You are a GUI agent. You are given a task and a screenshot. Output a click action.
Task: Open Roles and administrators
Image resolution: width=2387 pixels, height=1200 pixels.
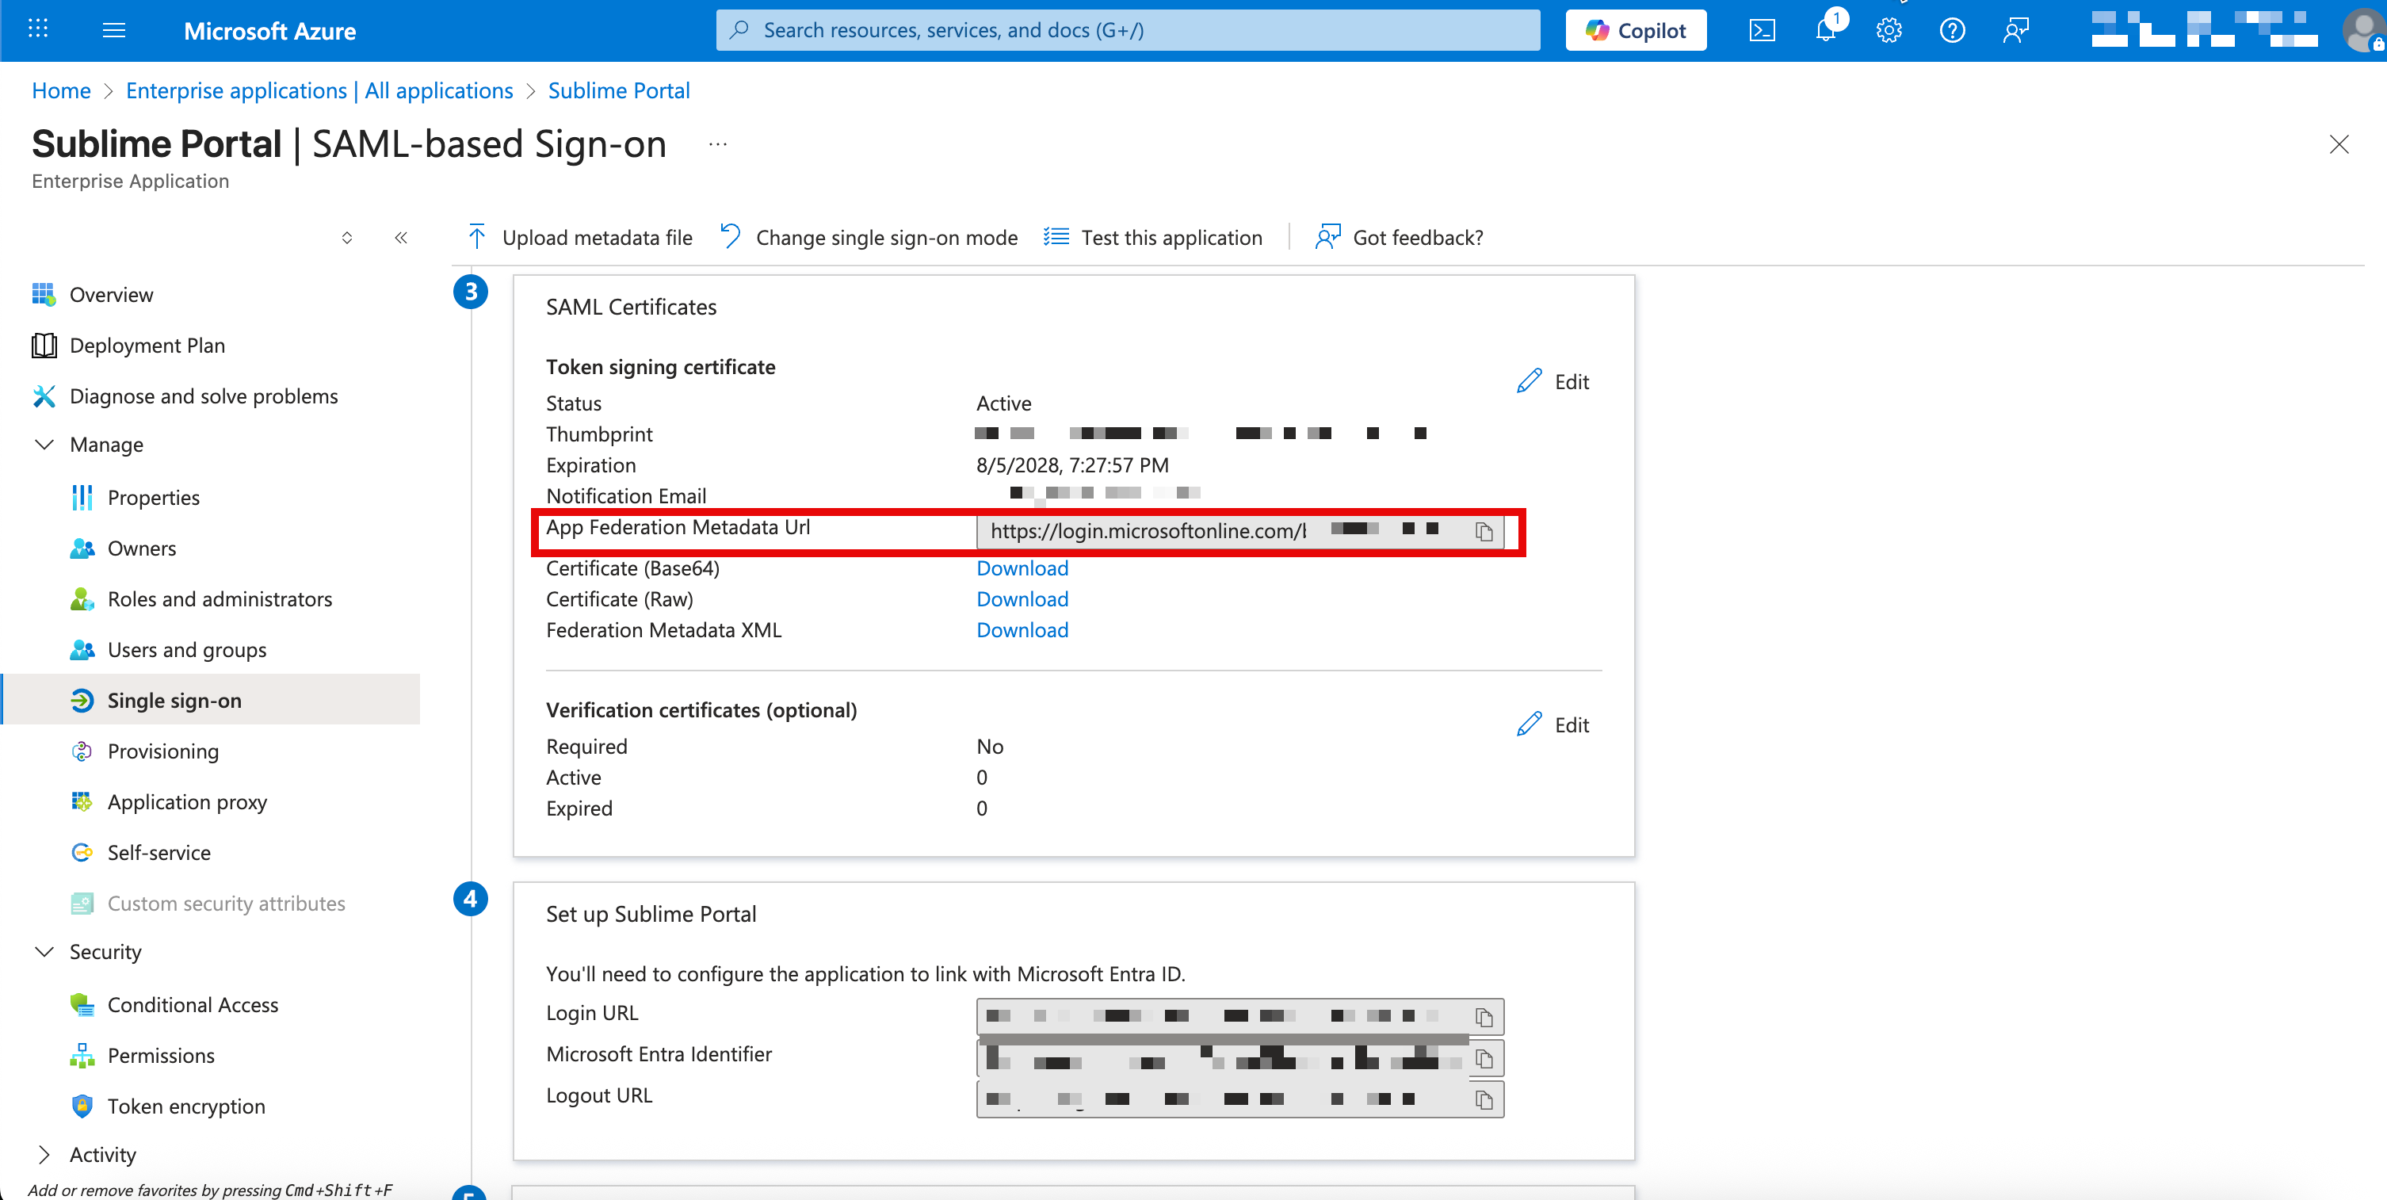220,599
